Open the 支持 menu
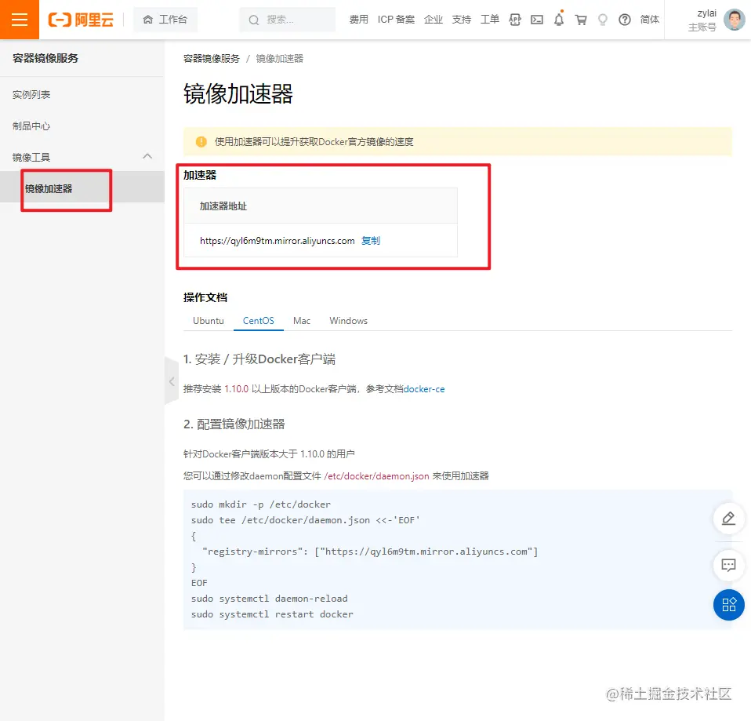 461,20
